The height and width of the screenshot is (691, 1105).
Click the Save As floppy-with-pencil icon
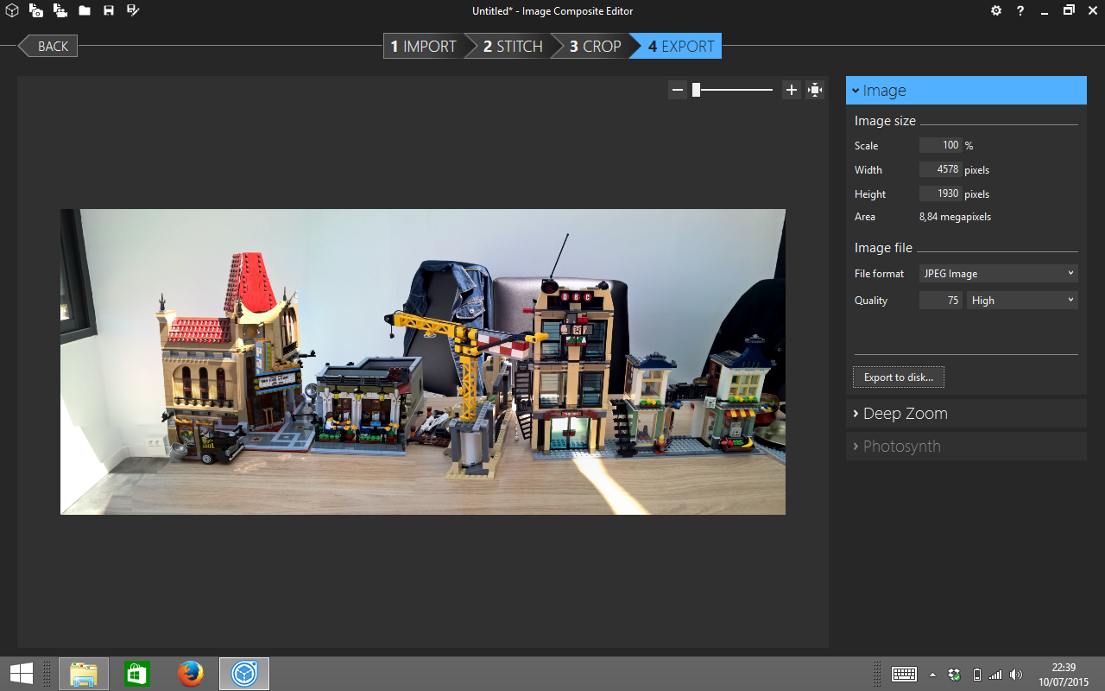(133, 10)
